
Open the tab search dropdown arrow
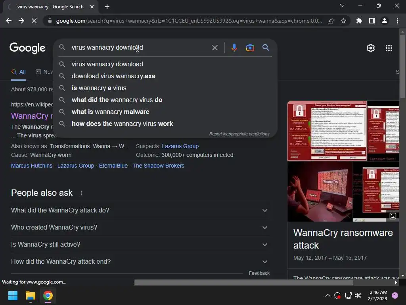342,6
